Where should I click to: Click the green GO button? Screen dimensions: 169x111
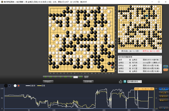click(81, 77)
